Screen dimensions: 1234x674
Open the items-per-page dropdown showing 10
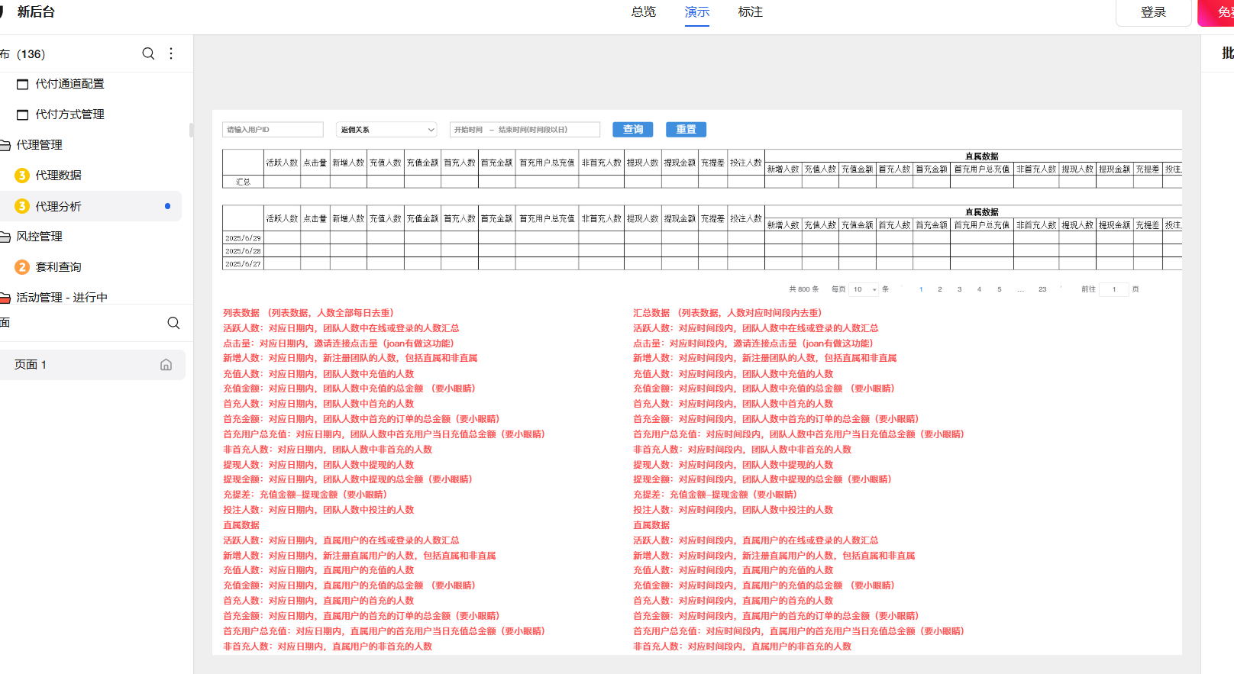[x=864, y=289]
